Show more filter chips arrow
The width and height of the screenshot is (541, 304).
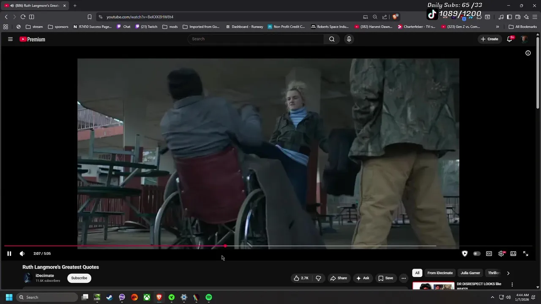(508, 273)
